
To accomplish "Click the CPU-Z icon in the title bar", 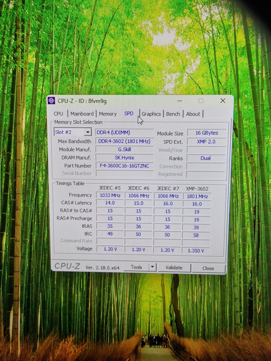I will click(x=51, y=101).
